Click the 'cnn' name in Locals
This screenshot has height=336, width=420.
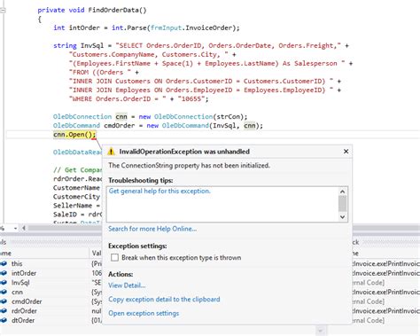click(17, 292)
